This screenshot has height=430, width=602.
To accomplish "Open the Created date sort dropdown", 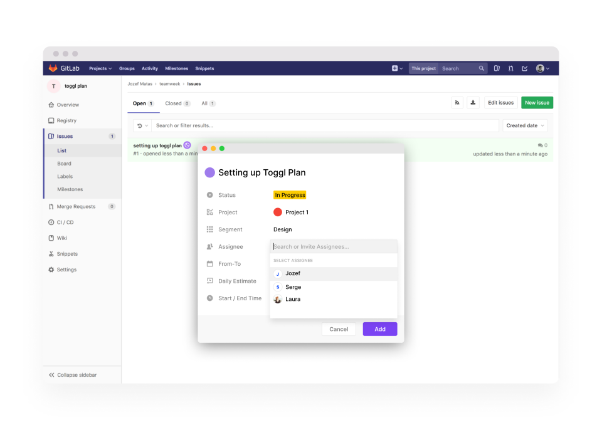I will (525, 125).
